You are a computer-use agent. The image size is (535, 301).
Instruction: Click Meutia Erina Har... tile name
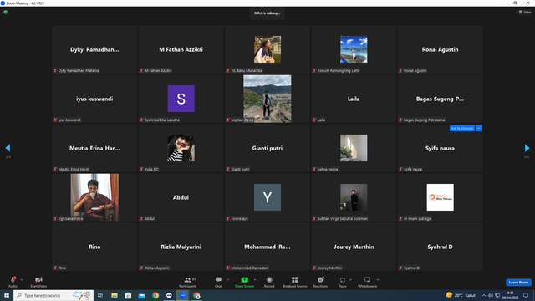[94, 148]
